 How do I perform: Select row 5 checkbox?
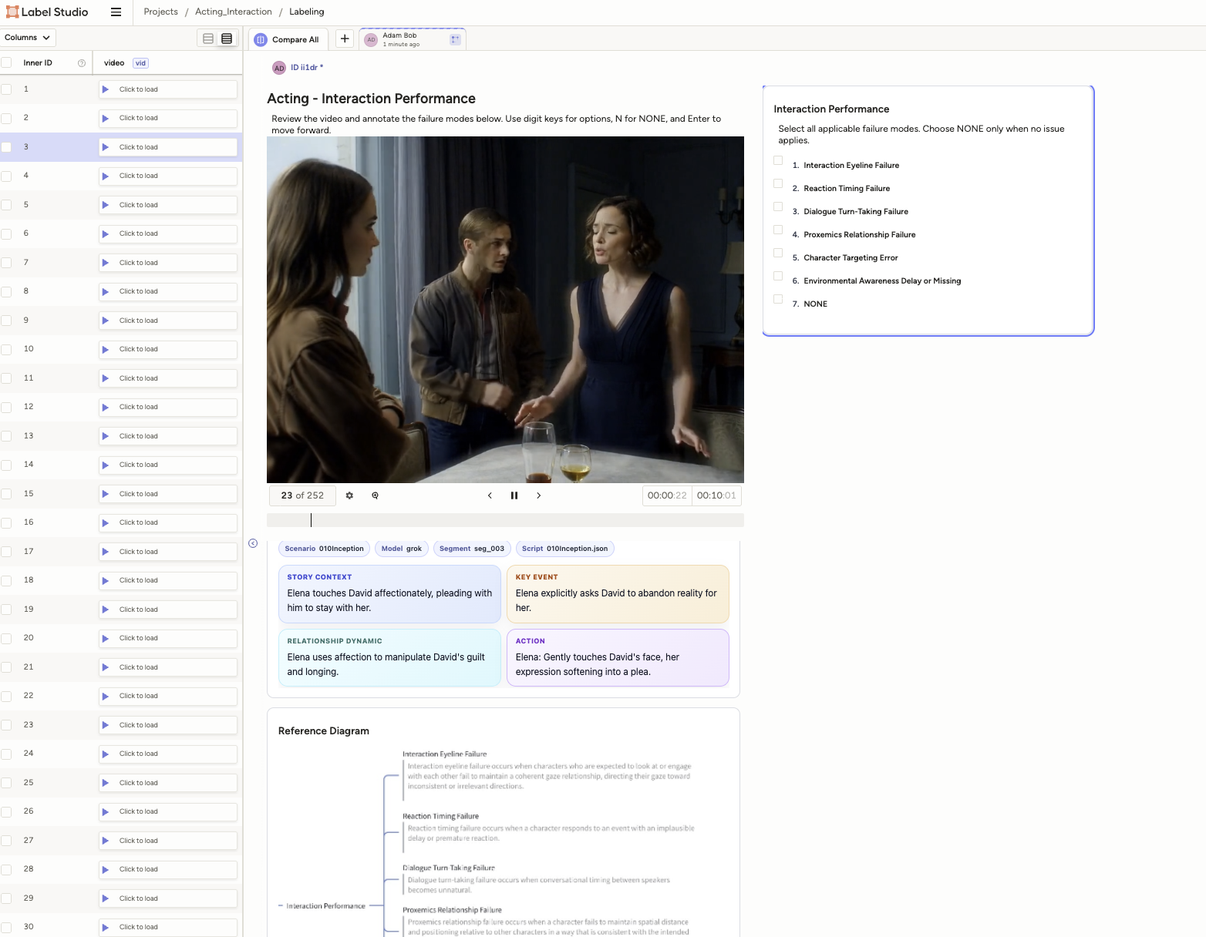[6, 205]
